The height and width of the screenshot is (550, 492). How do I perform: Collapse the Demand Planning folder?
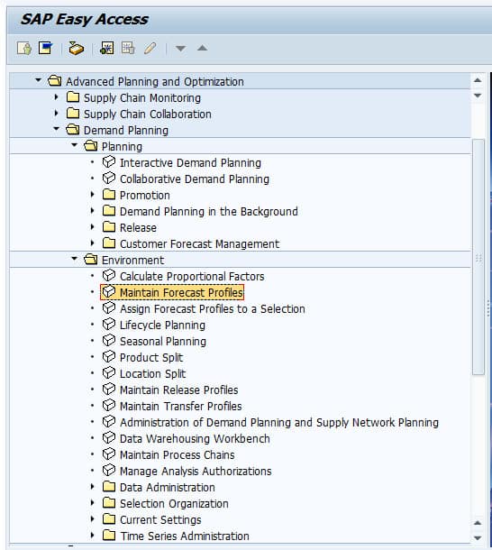click(56, 129)
